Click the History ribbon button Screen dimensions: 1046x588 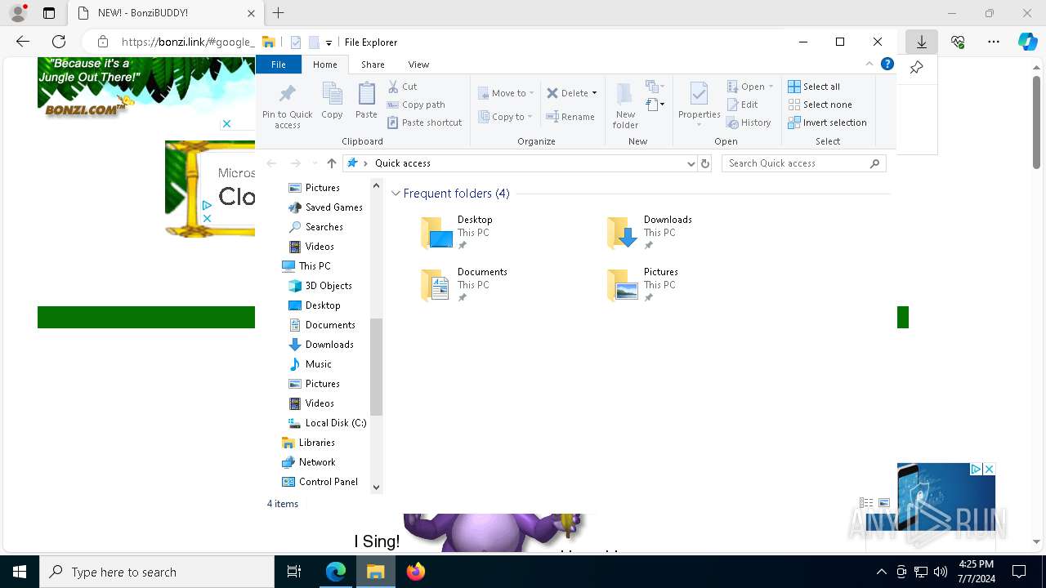[x=749, y=122]
